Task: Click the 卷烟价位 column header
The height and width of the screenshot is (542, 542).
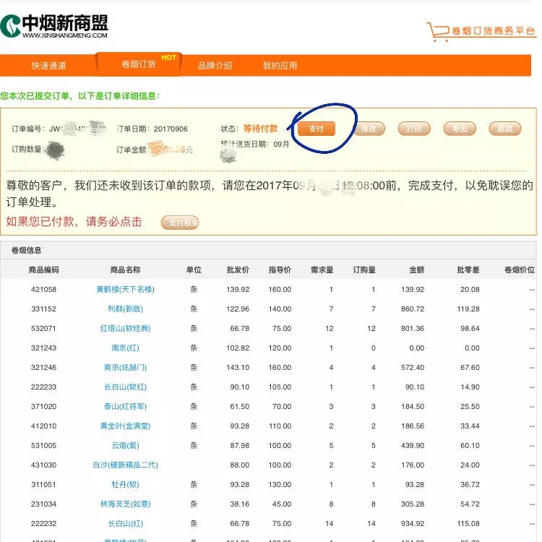Action: click(x=520, y=270)
